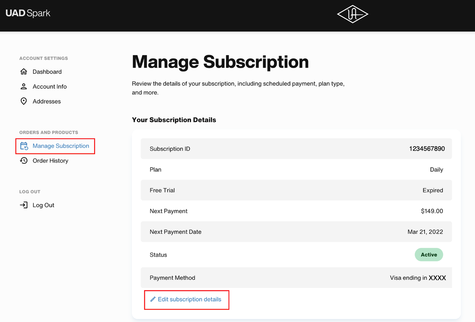Open Edit subscription details link
The image size is (475, 322).
(189, 299)
